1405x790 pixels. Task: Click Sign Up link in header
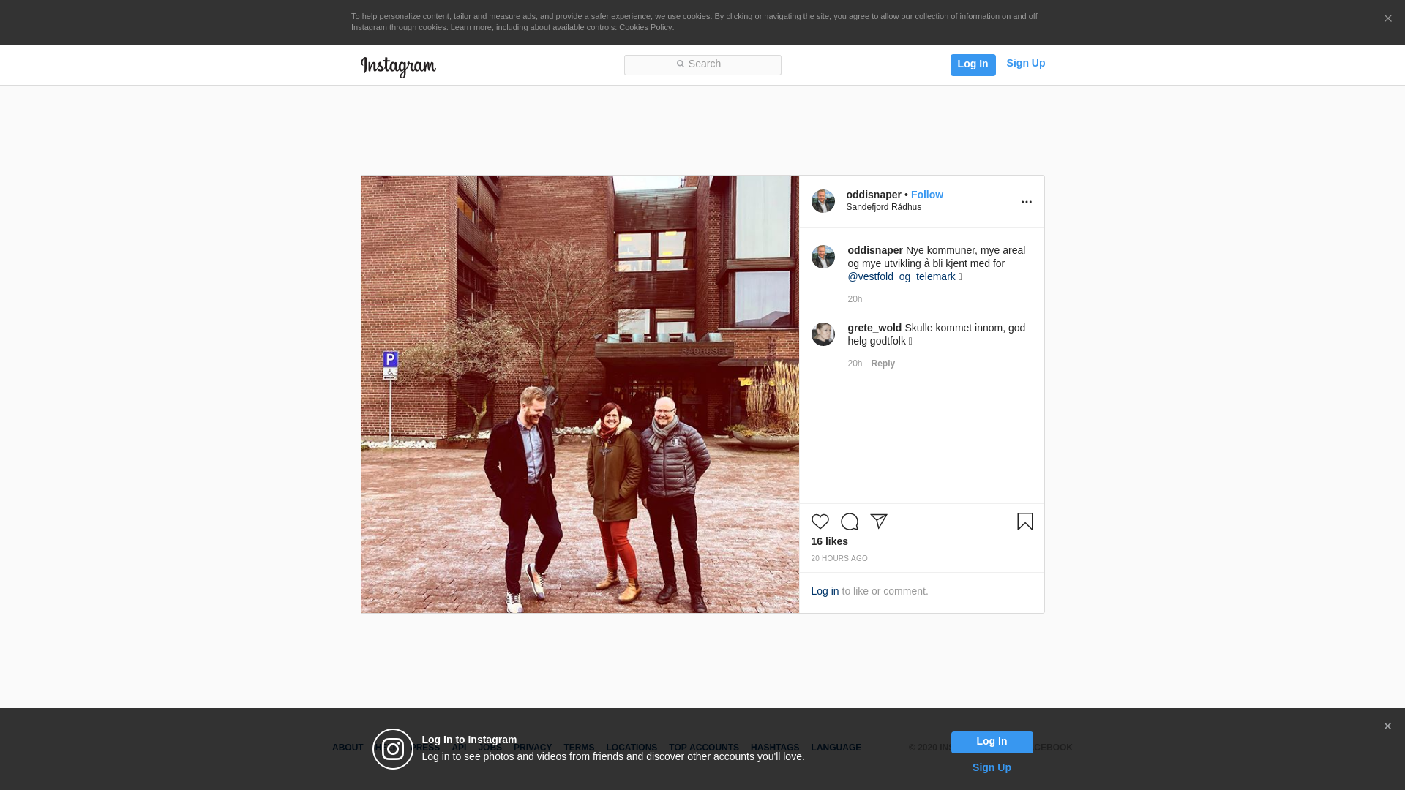(1025, 63)
